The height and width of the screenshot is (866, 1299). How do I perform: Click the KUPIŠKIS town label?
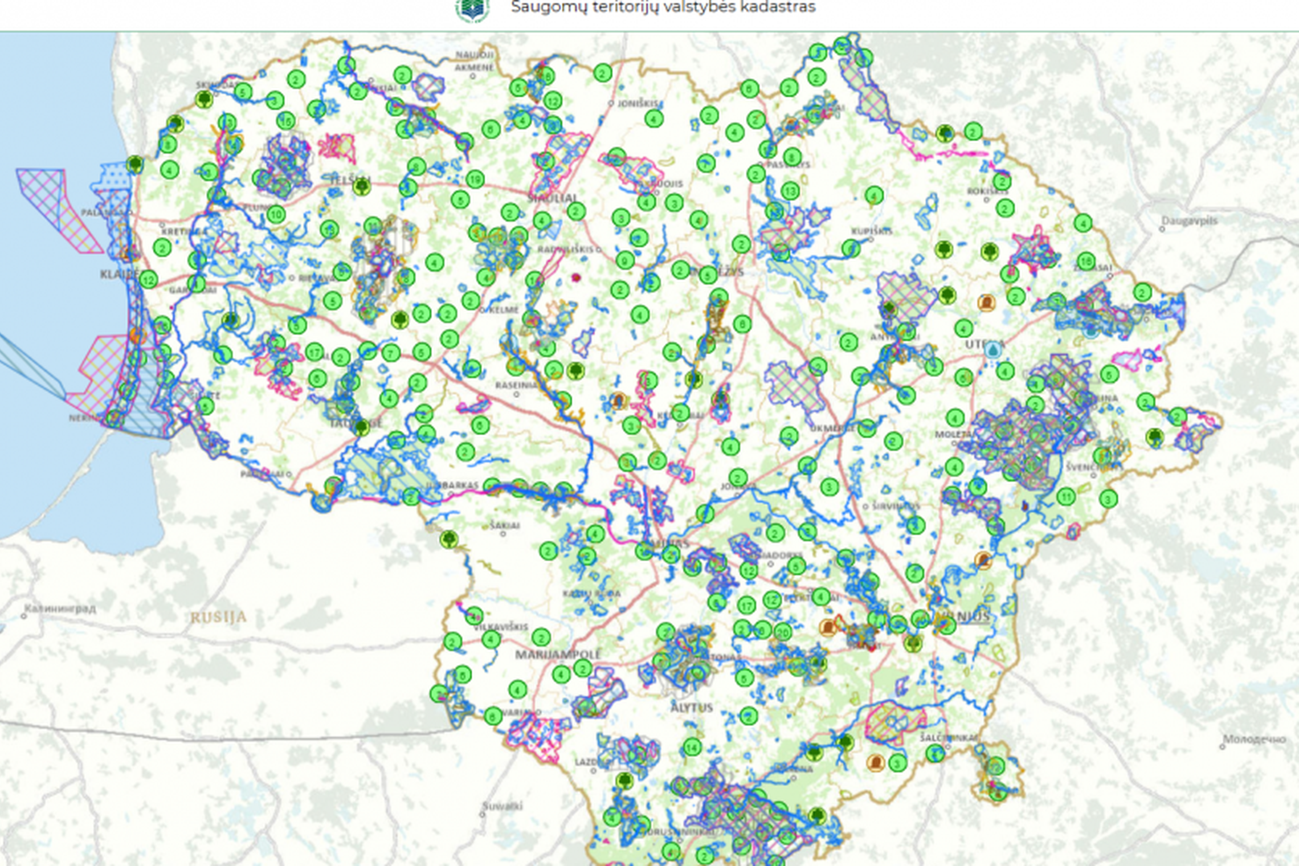click(x=872, y=231)
